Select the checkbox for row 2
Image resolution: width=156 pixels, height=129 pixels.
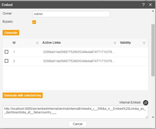(6, 61)
